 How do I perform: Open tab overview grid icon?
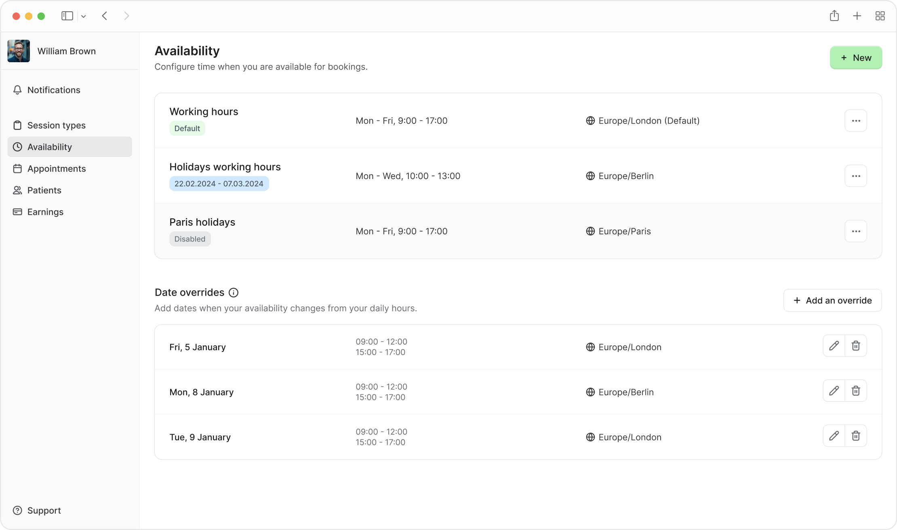[x=880, y=16]
